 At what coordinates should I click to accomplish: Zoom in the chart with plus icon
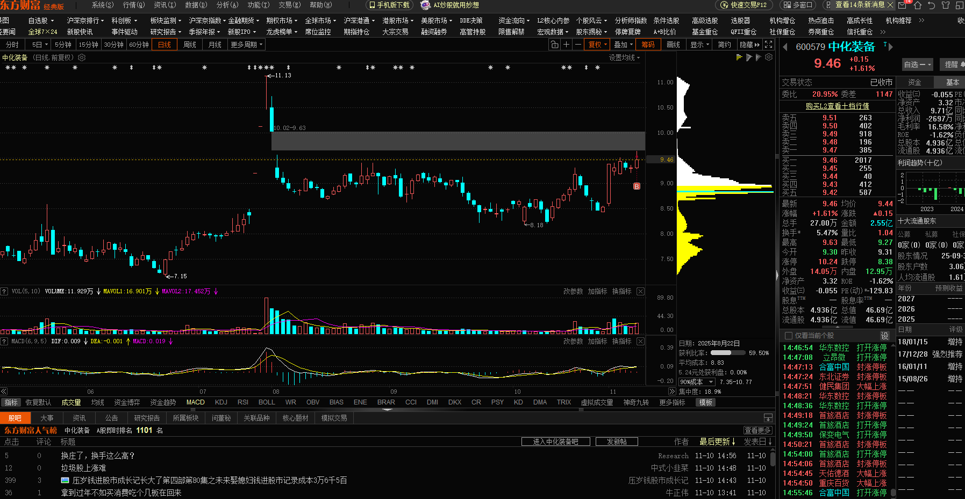(566, 45)
